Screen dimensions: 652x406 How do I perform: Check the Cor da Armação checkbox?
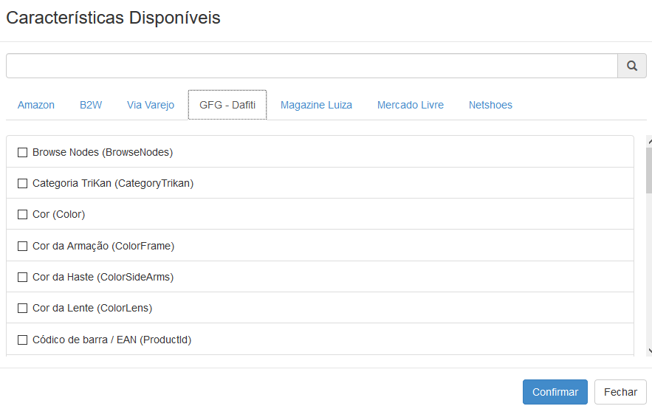pyautogui.click(x=22, y=246)
